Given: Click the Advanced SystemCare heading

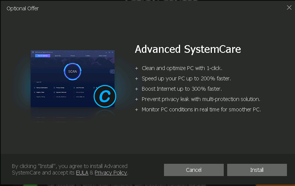Looking at the screenshot, I should click(188, 49).
